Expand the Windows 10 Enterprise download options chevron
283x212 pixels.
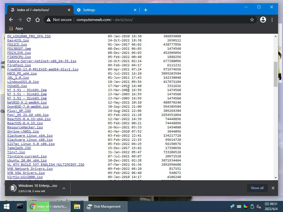tap(64, 188)
